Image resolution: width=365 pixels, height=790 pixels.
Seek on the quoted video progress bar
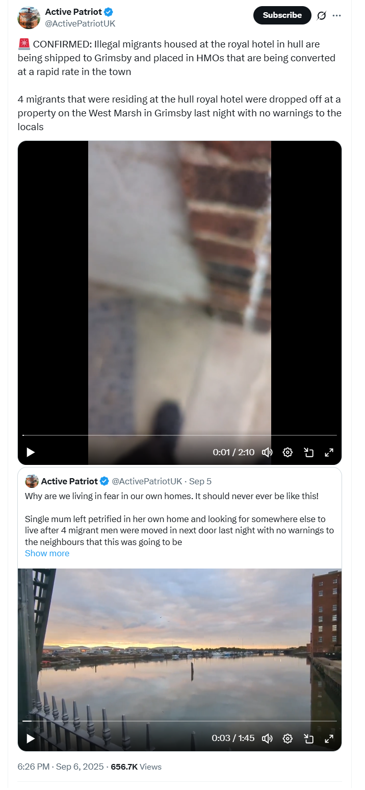(x=179, y=721)
